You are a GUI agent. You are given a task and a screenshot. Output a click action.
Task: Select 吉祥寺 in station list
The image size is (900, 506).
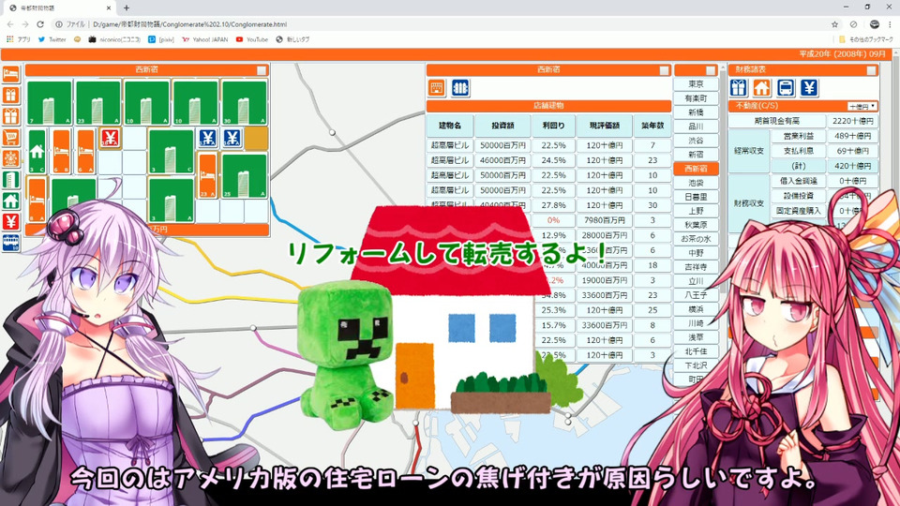click(696, 267)
